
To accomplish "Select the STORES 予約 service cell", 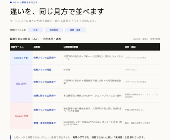I will (21, 58).
